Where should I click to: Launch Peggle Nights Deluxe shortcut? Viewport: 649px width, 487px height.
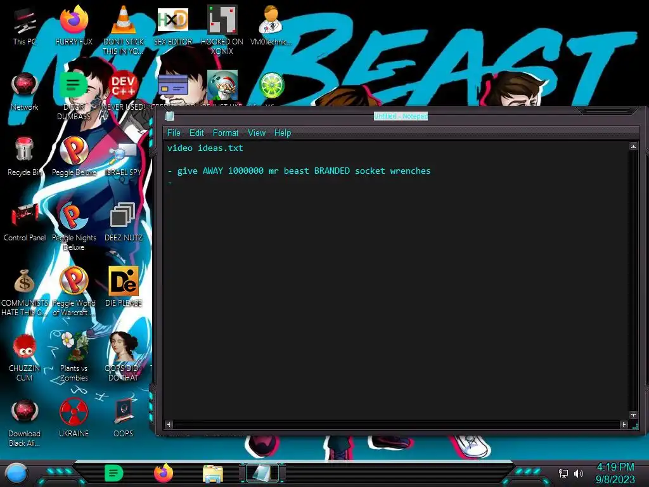pyautogui.click(x=74, y=226)
